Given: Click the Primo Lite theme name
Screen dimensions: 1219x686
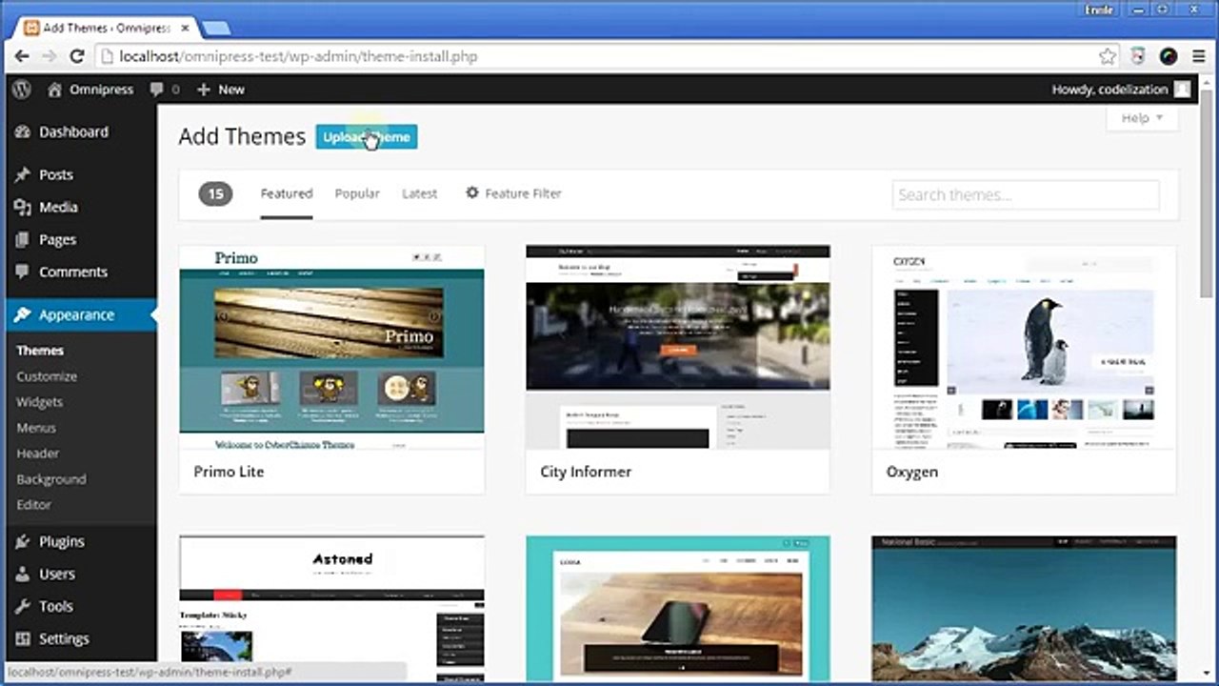Looking at the screenshot, I should pyautogui.click(x=229, y=472).
